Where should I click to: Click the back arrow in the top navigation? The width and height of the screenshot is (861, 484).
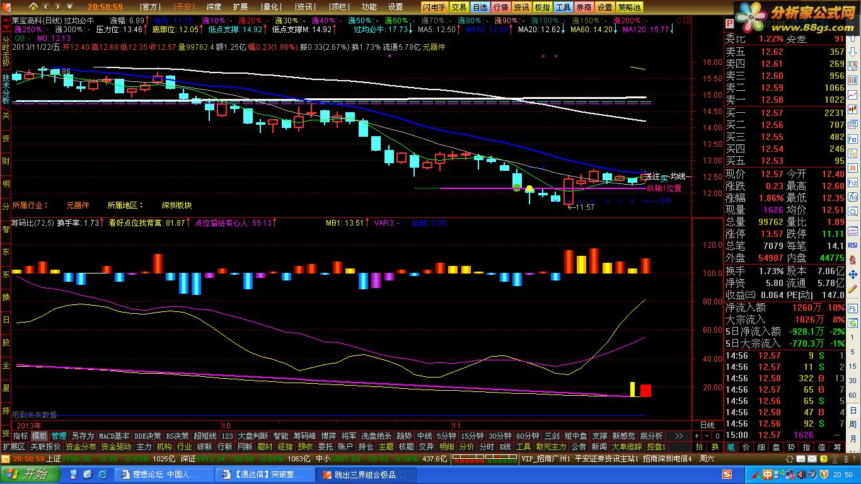[x=46, y=7]
